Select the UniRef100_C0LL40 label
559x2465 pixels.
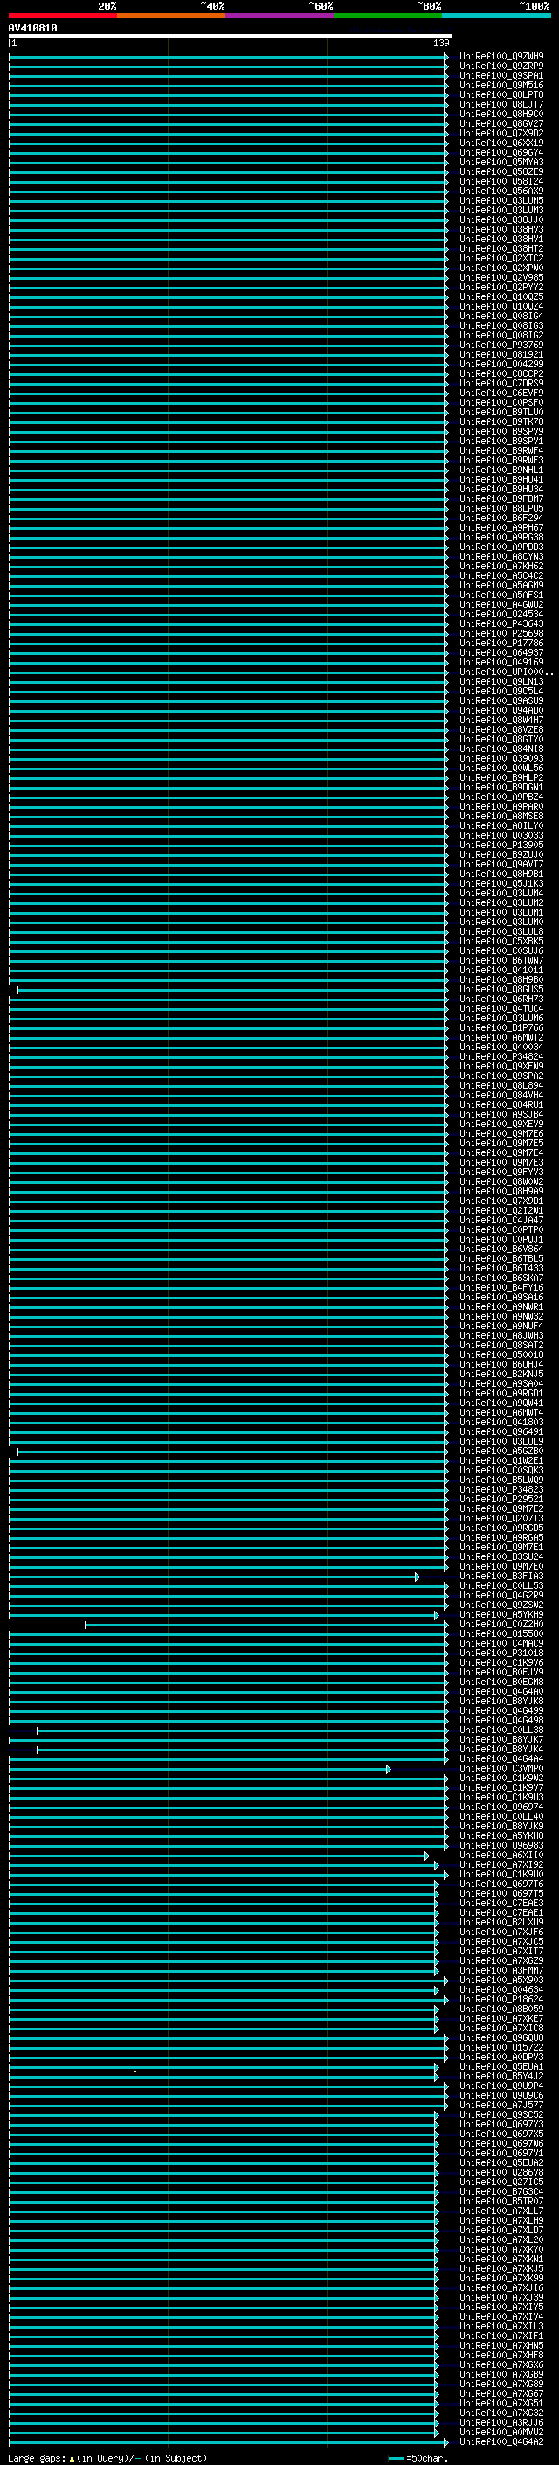(501, 1817)
